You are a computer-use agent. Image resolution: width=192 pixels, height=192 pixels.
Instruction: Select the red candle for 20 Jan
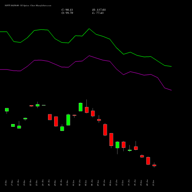pyautogui.click(x=148, y=161)
